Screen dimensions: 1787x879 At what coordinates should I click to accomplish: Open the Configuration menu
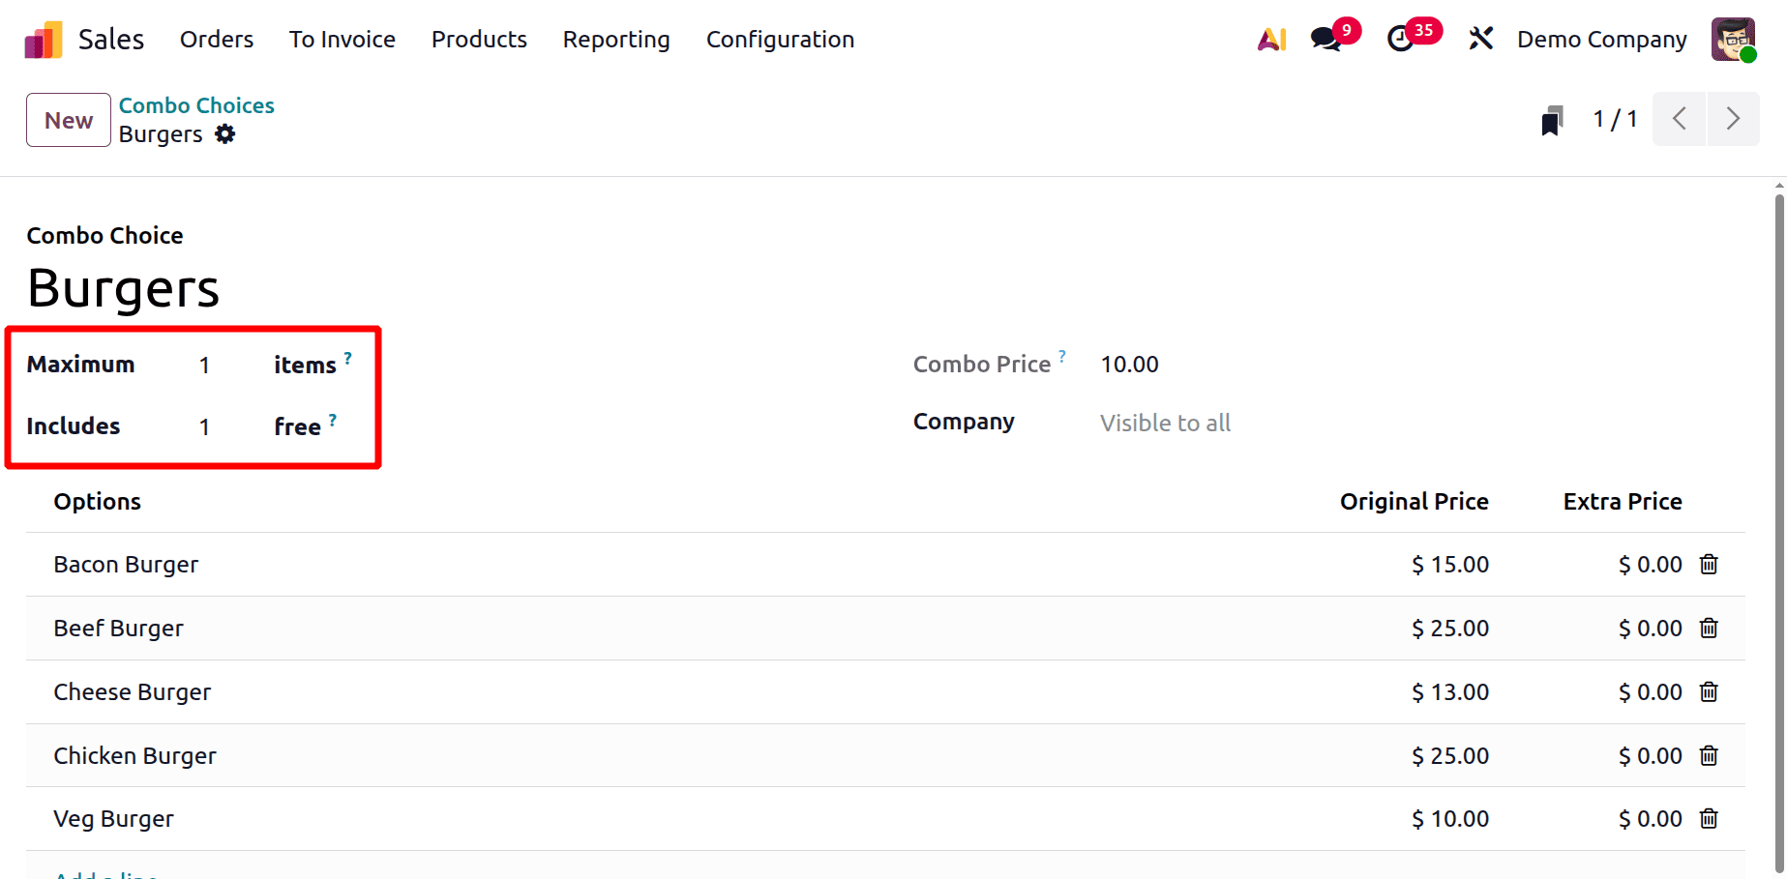pyautogui.click(x=780, y=40)
